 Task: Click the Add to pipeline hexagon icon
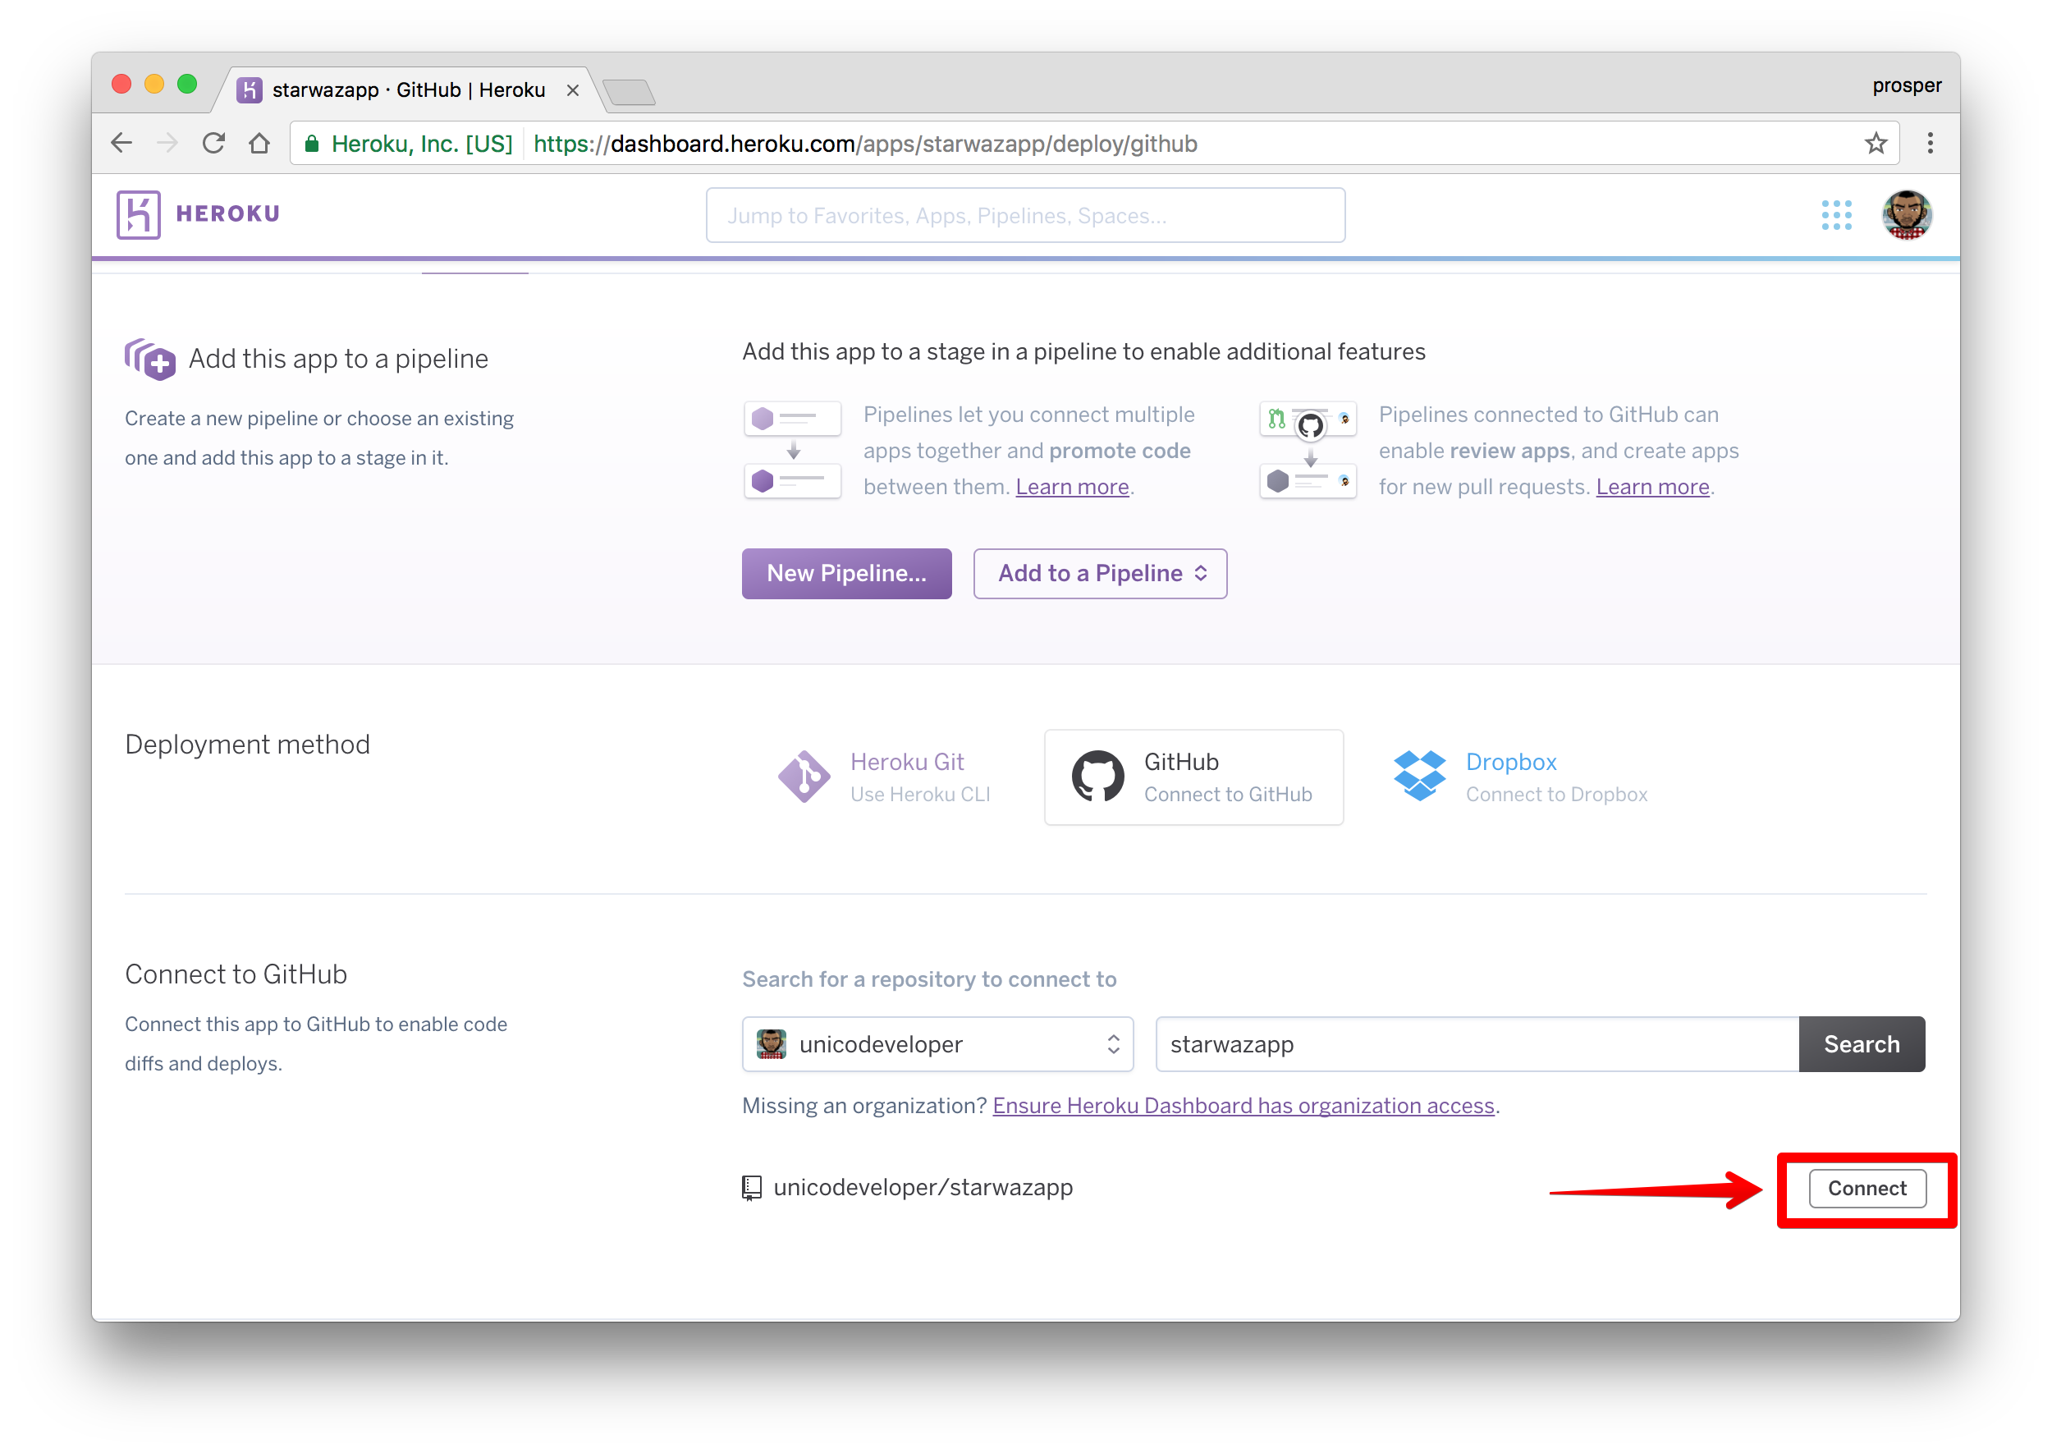pos(149,359)
